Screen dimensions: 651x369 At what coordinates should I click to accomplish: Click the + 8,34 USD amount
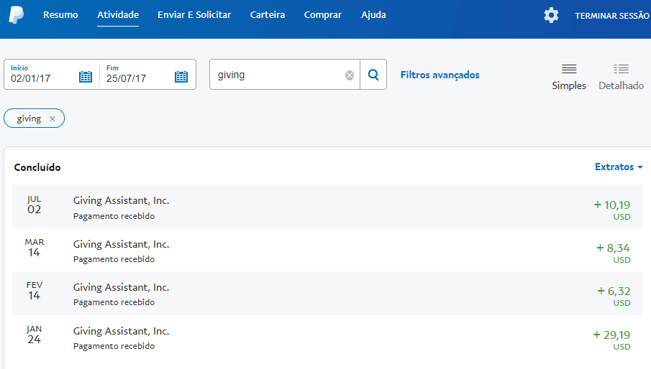click(x=613, y=253)
